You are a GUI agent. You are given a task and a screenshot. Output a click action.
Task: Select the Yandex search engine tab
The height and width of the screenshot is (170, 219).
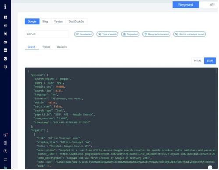(58, 21)
